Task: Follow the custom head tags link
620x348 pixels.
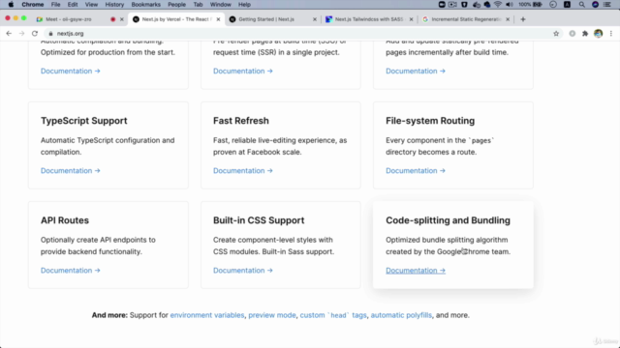Action: (333, 315)
